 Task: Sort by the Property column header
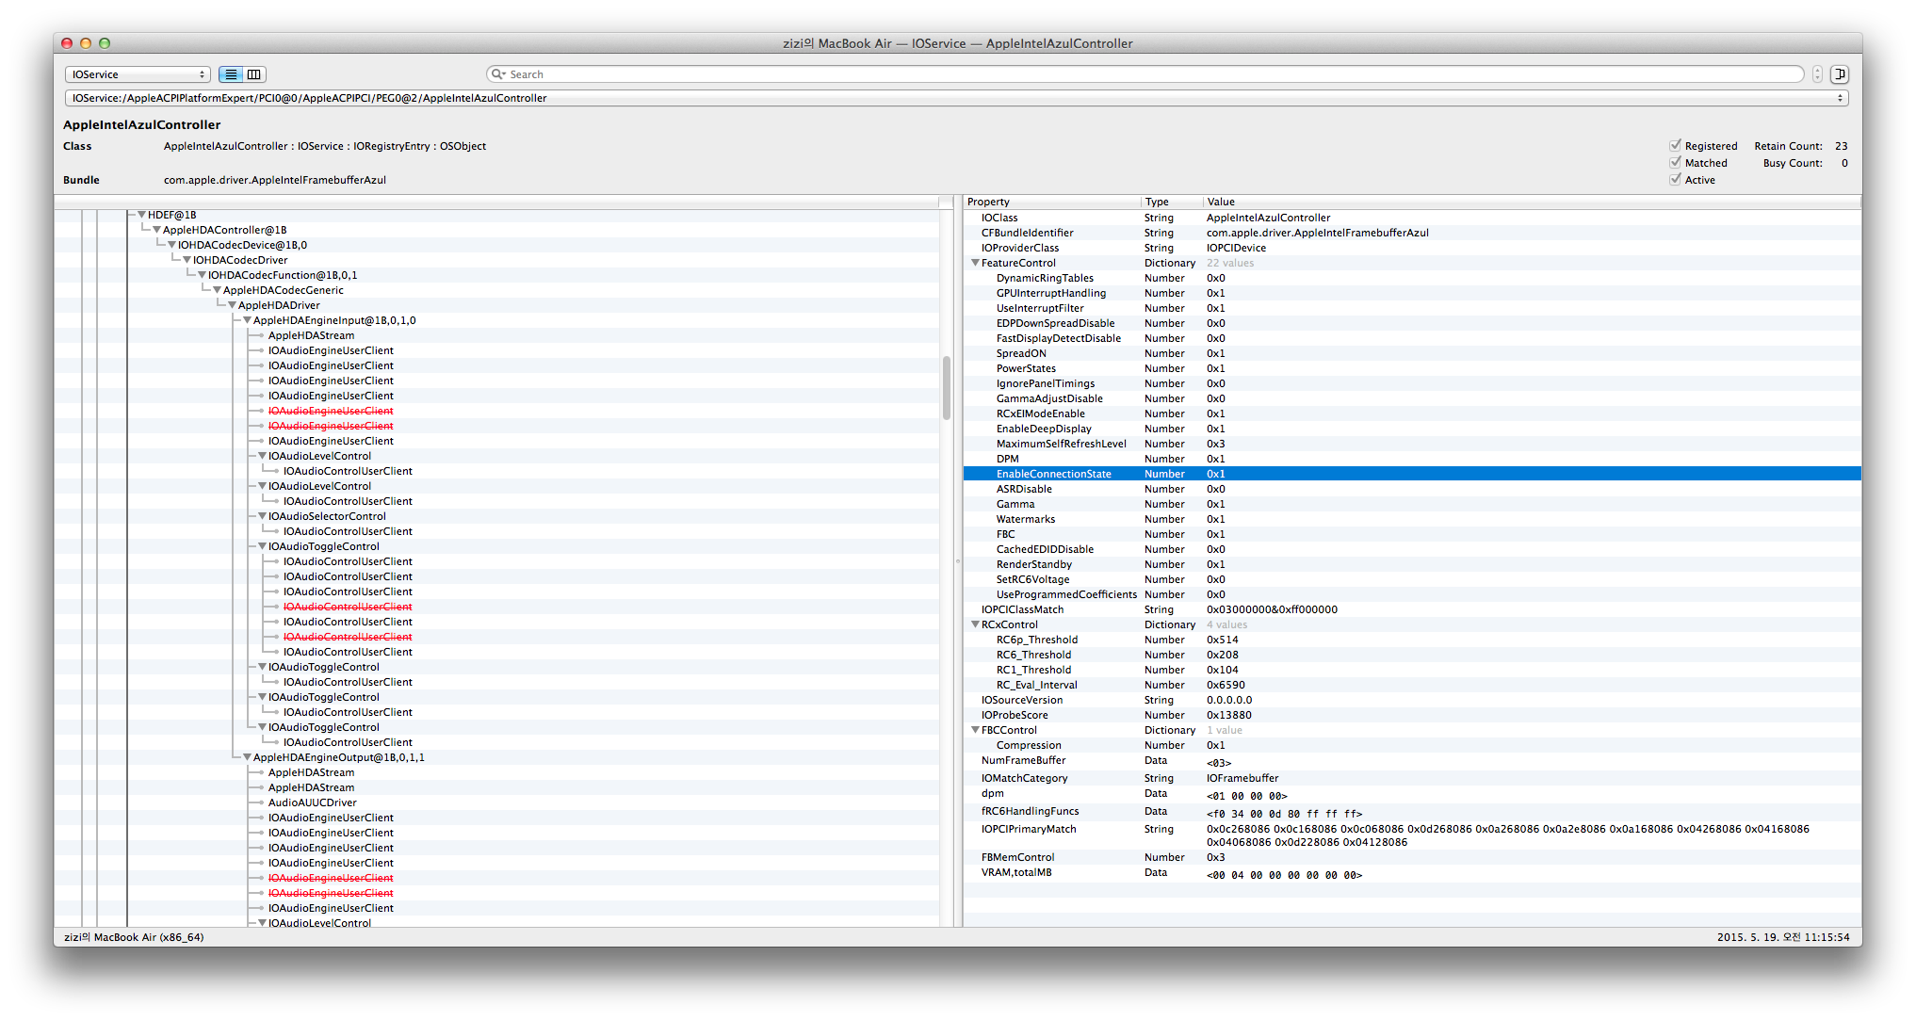1052,202
